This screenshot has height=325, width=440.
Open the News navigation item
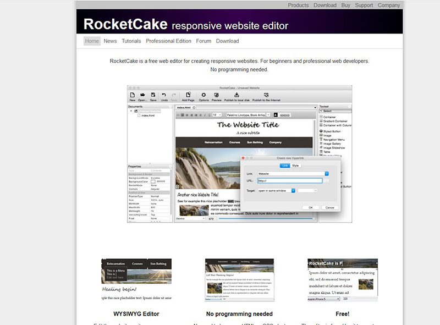click(110, 41)
